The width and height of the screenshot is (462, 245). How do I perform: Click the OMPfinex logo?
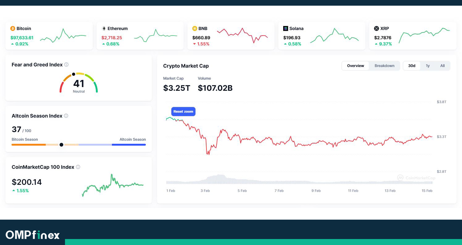(33, 235)
